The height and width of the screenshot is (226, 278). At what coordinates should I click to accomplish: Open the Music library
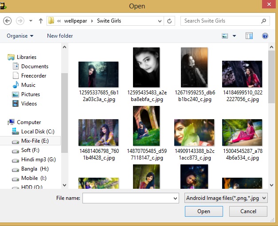click(28, 85)
